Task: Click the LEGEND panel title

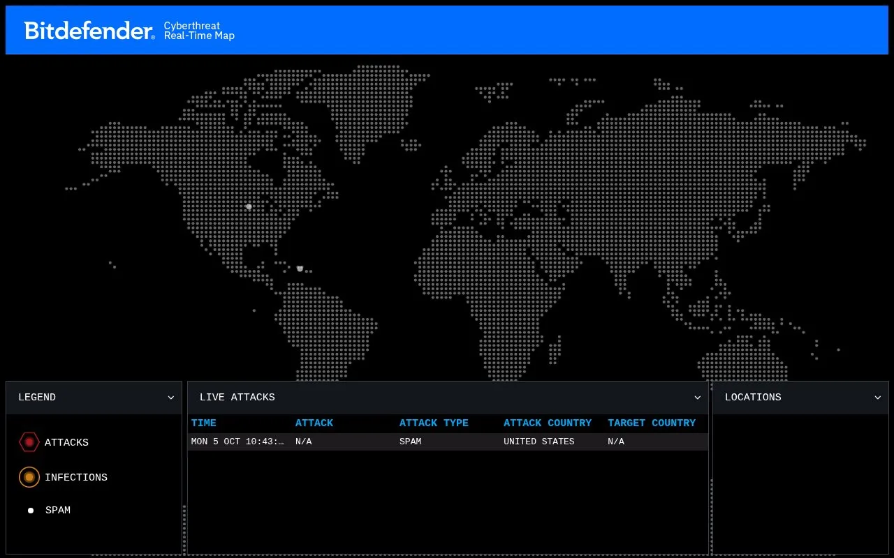Action: [37, 398]
